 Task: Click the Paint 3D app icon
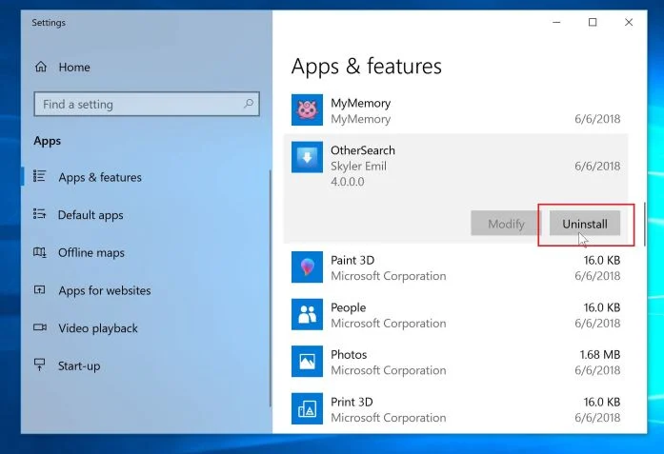point(307,267)
